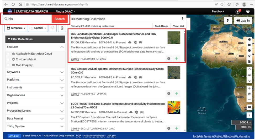The height and width of the screenshot is (139, 255).
Task: Open the FOIA footer link
Action: point(78,136)
